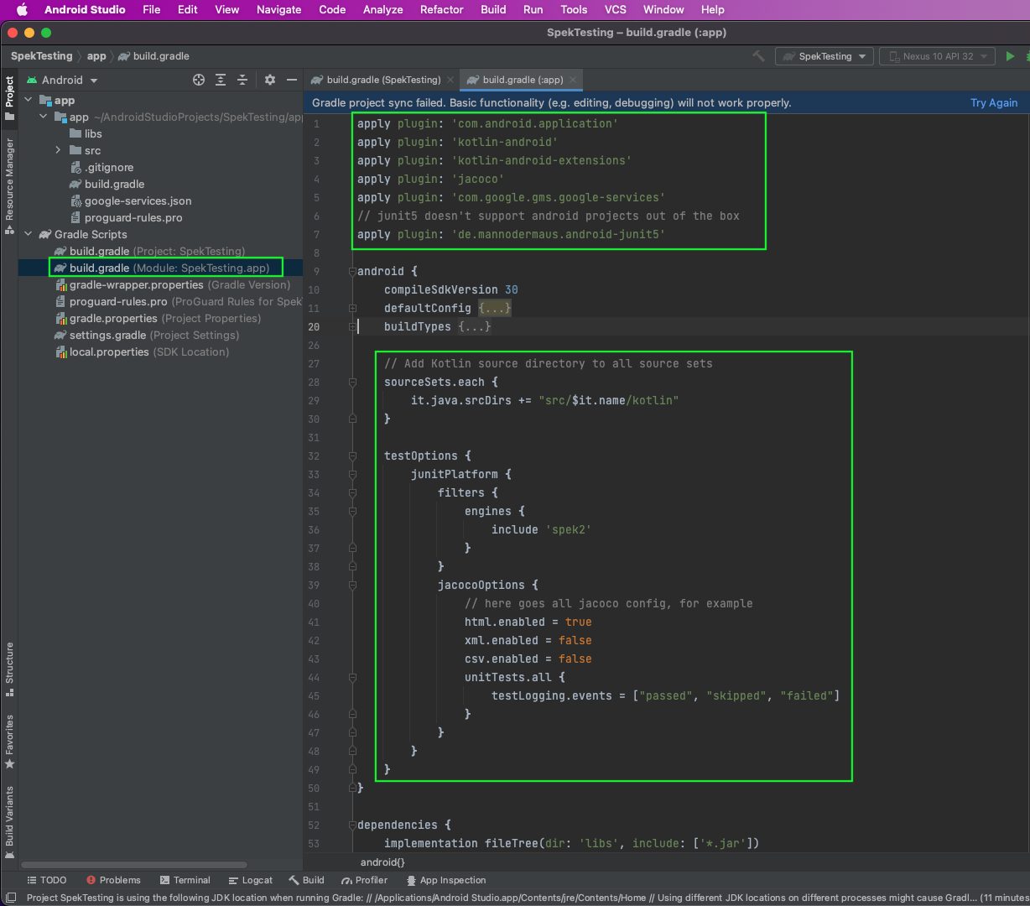Toggle tool window bars icon in status bar
The image size is (1030, 906).
(10, 898)
